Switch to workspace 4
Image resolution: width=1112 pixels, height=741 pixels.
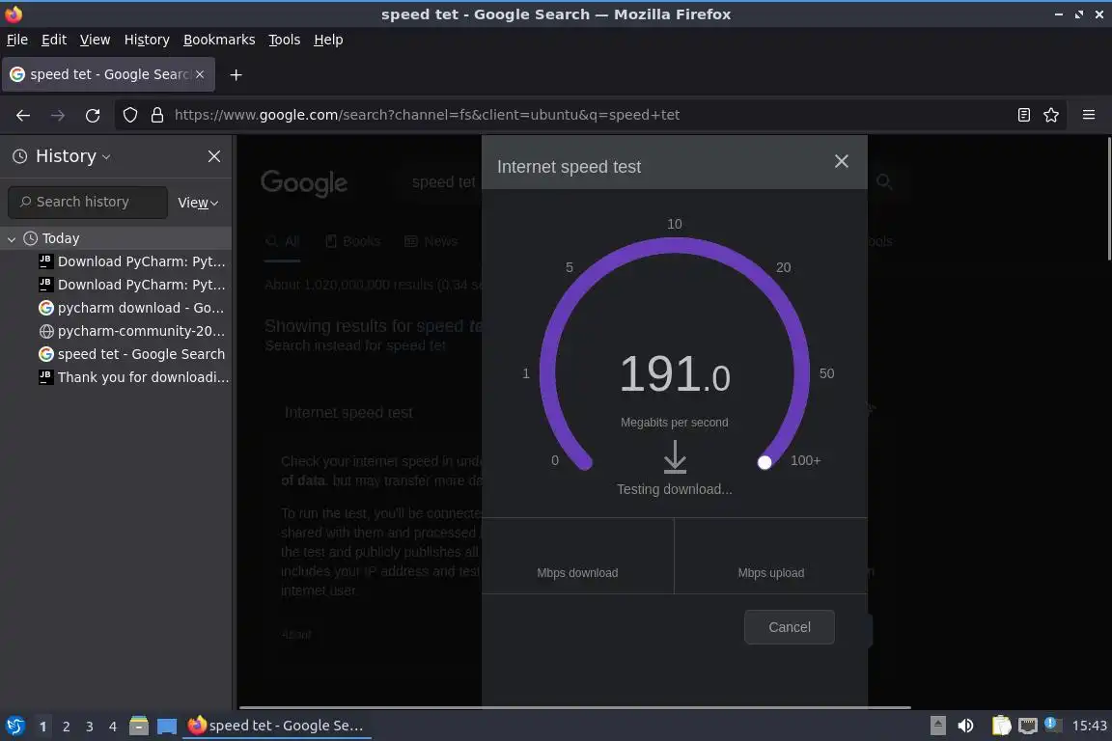point(113,727)
